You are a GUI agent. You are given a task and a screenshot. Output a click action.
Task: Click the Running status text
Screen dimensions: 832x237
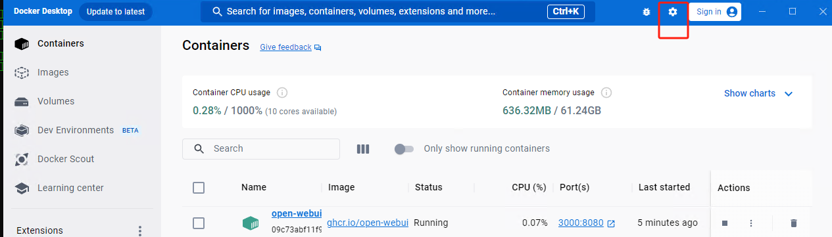[431, 223]
